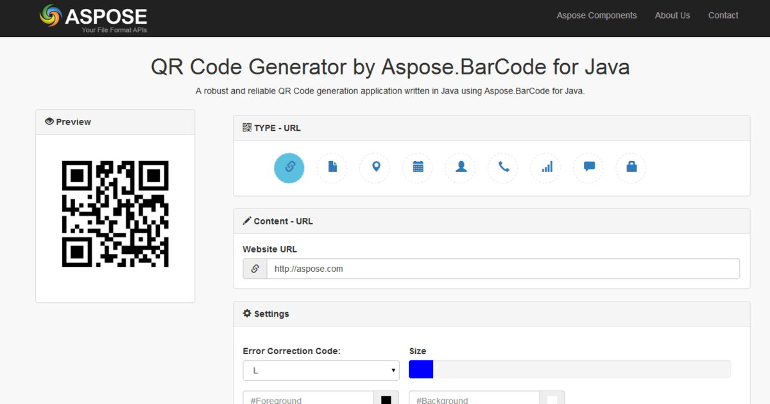
Task: Select the location pin type icon
Action: click(x=375, y=167)
